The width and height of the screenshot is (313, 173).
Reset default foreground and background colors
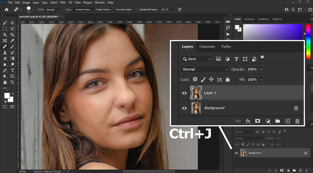[5, 101]
